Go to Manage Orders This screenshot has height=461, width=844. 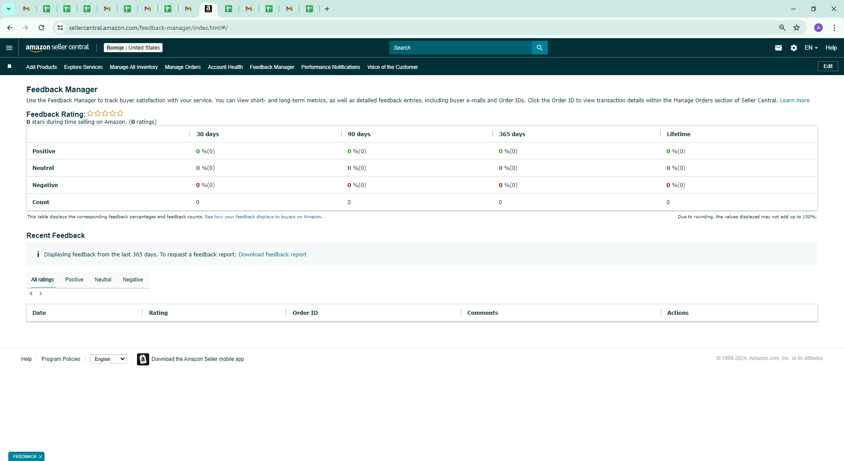(182, 67)
